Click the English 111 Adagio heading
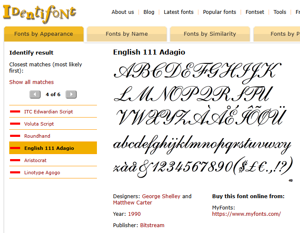 149,52
